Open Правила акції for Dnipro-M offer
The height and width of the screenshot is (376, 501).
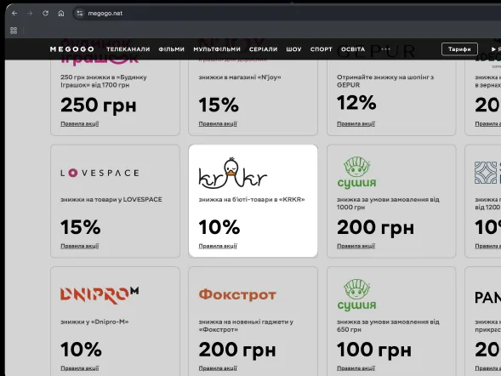click(x=80, y=368)
